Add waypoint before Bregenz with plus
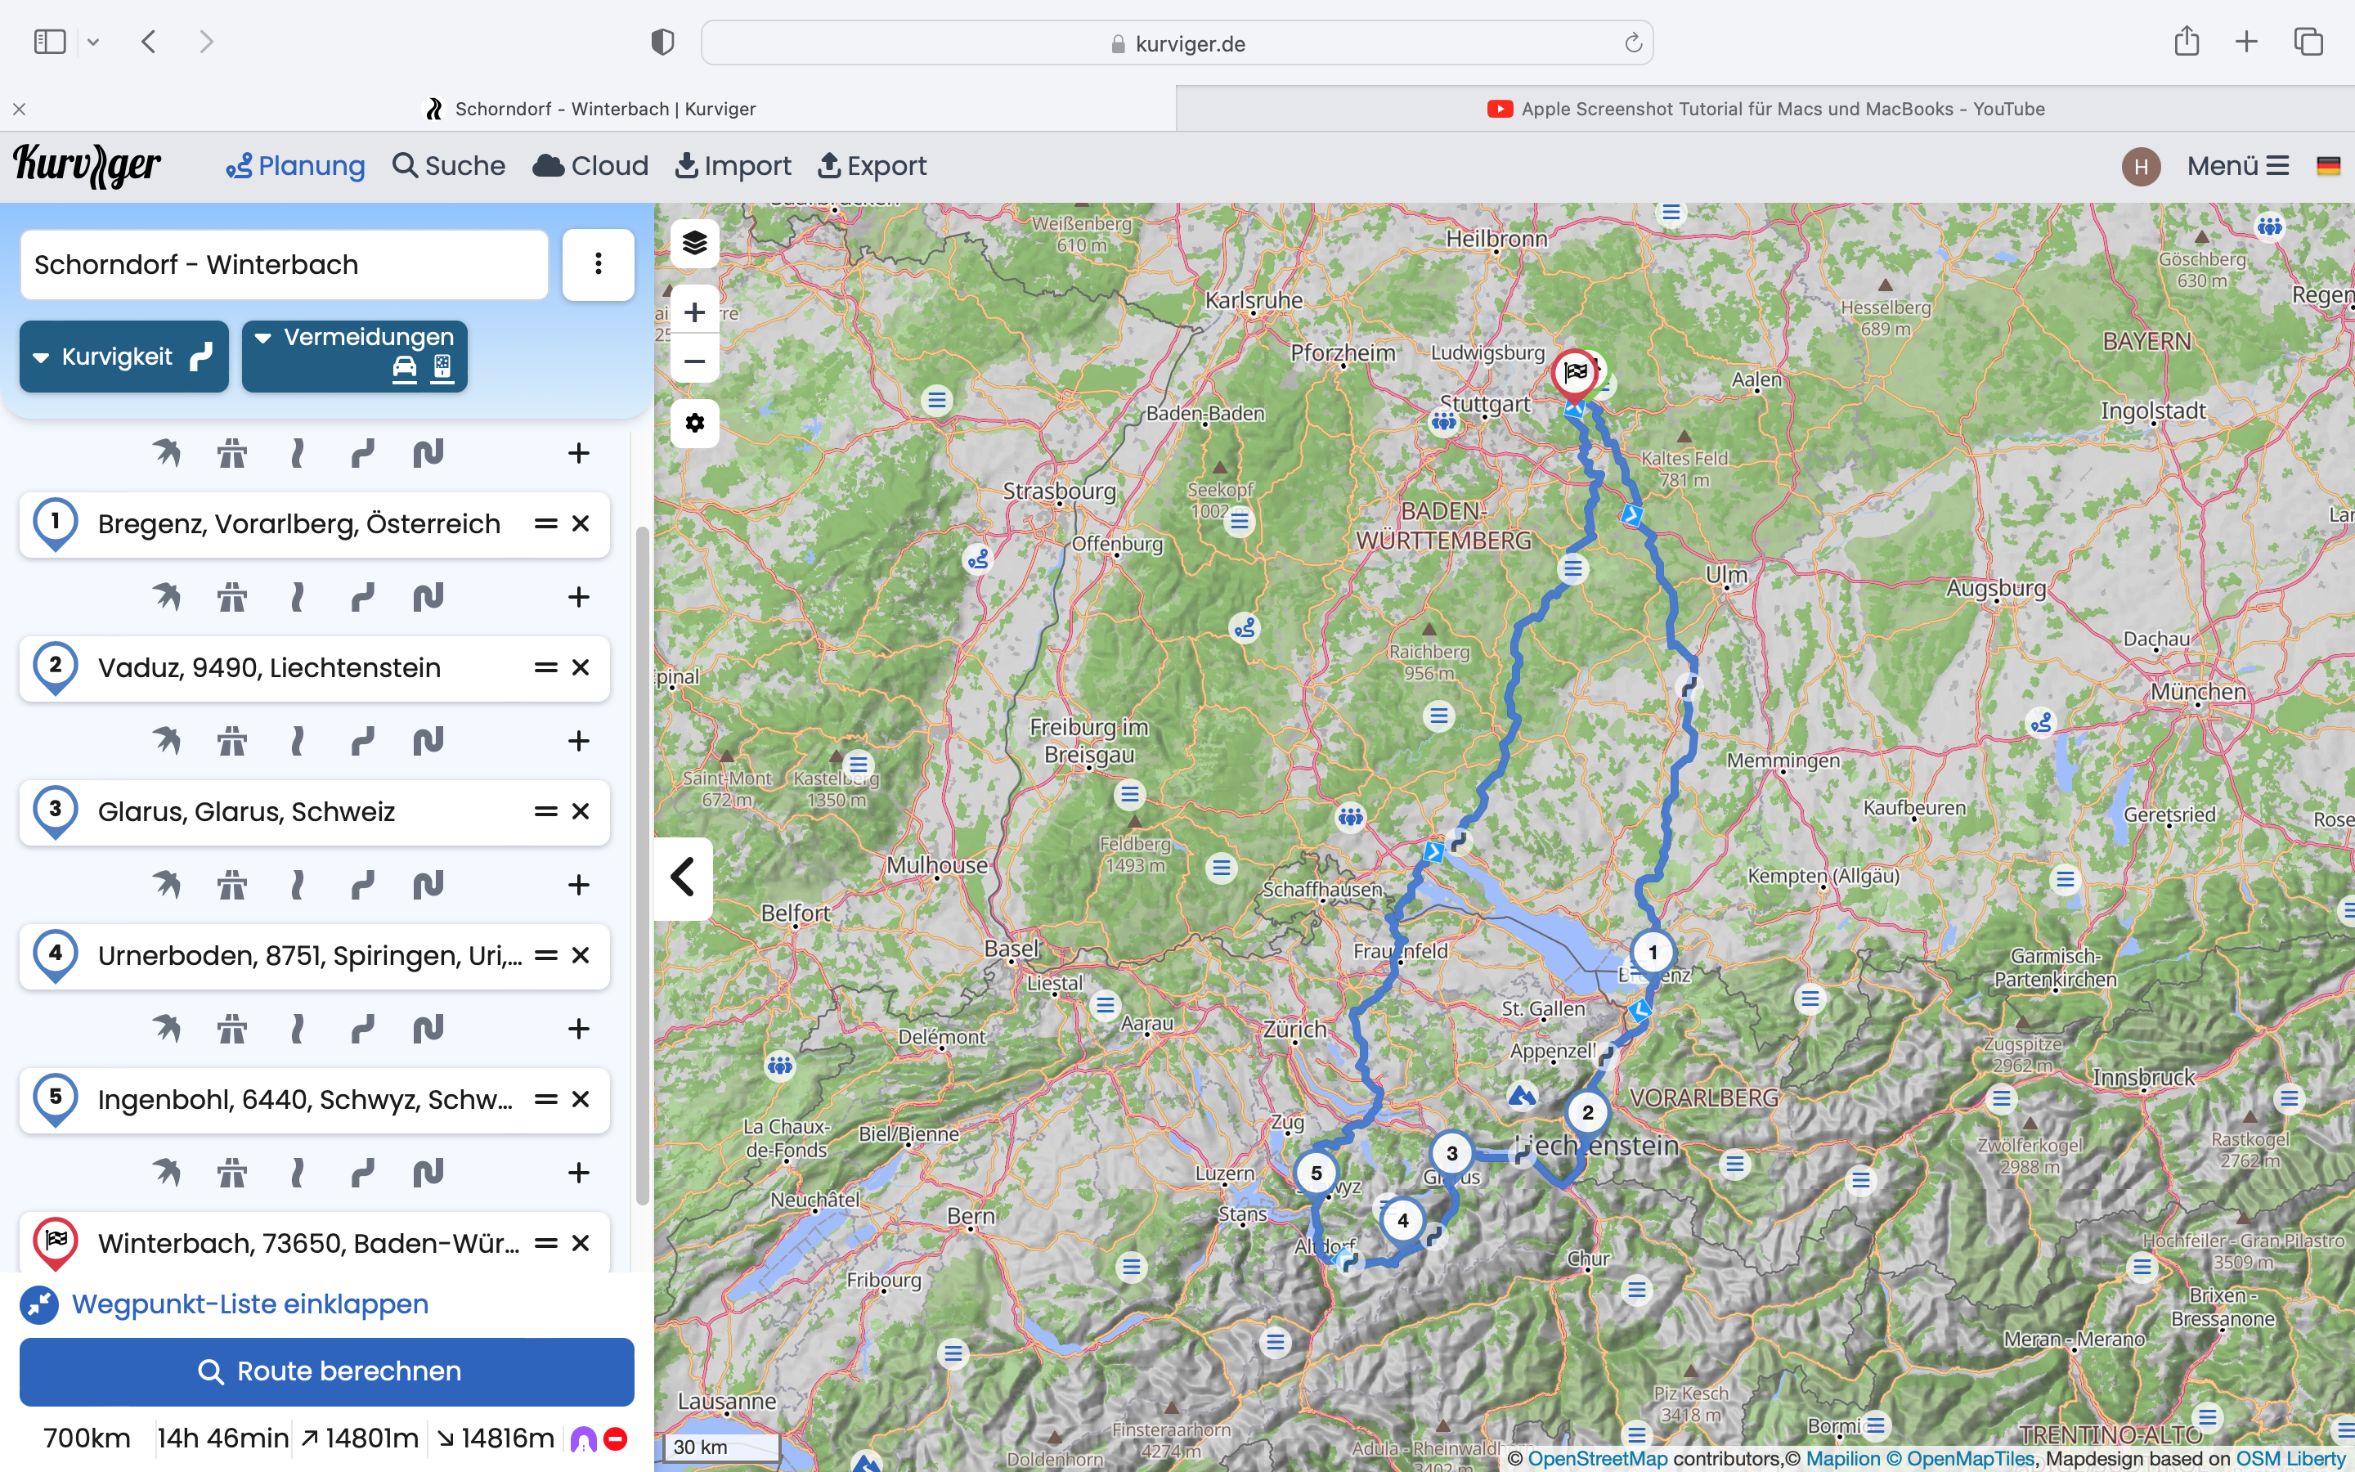 pos(579,453)
